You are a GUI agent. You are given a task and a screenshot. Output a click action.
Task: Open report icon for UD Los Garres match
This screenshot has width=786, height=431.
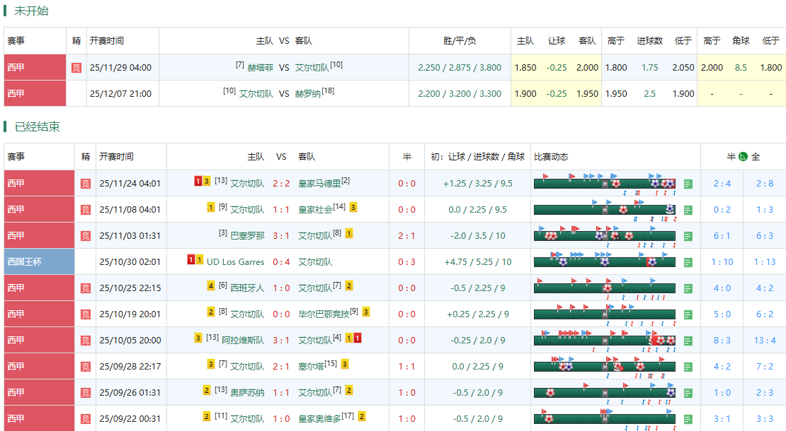pos(688,262)
